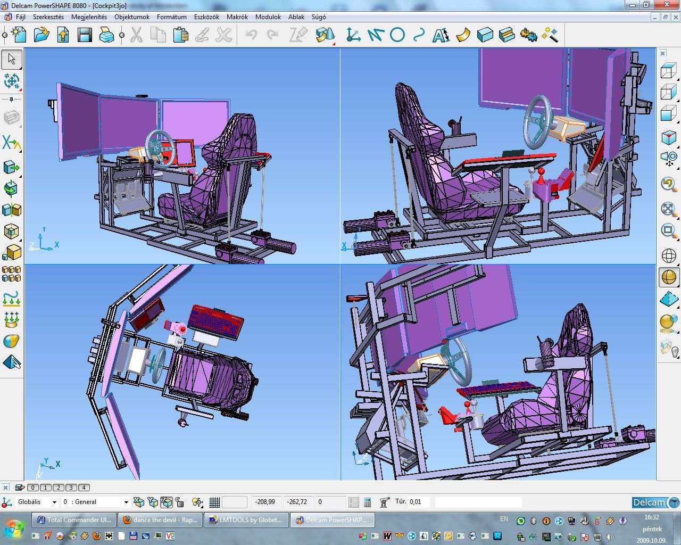
Task: Select the Curve drawing tool
Action: [419, 35]
